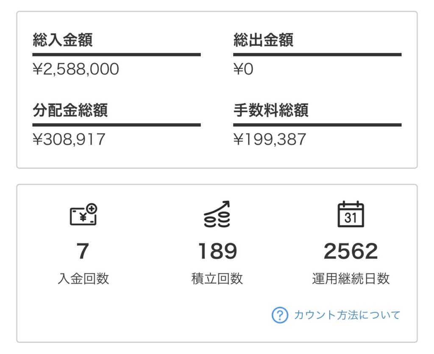The width and height of the screenshot is (434, 354).
Task: Click the 2562 days count
Action: tap(351, 251)
